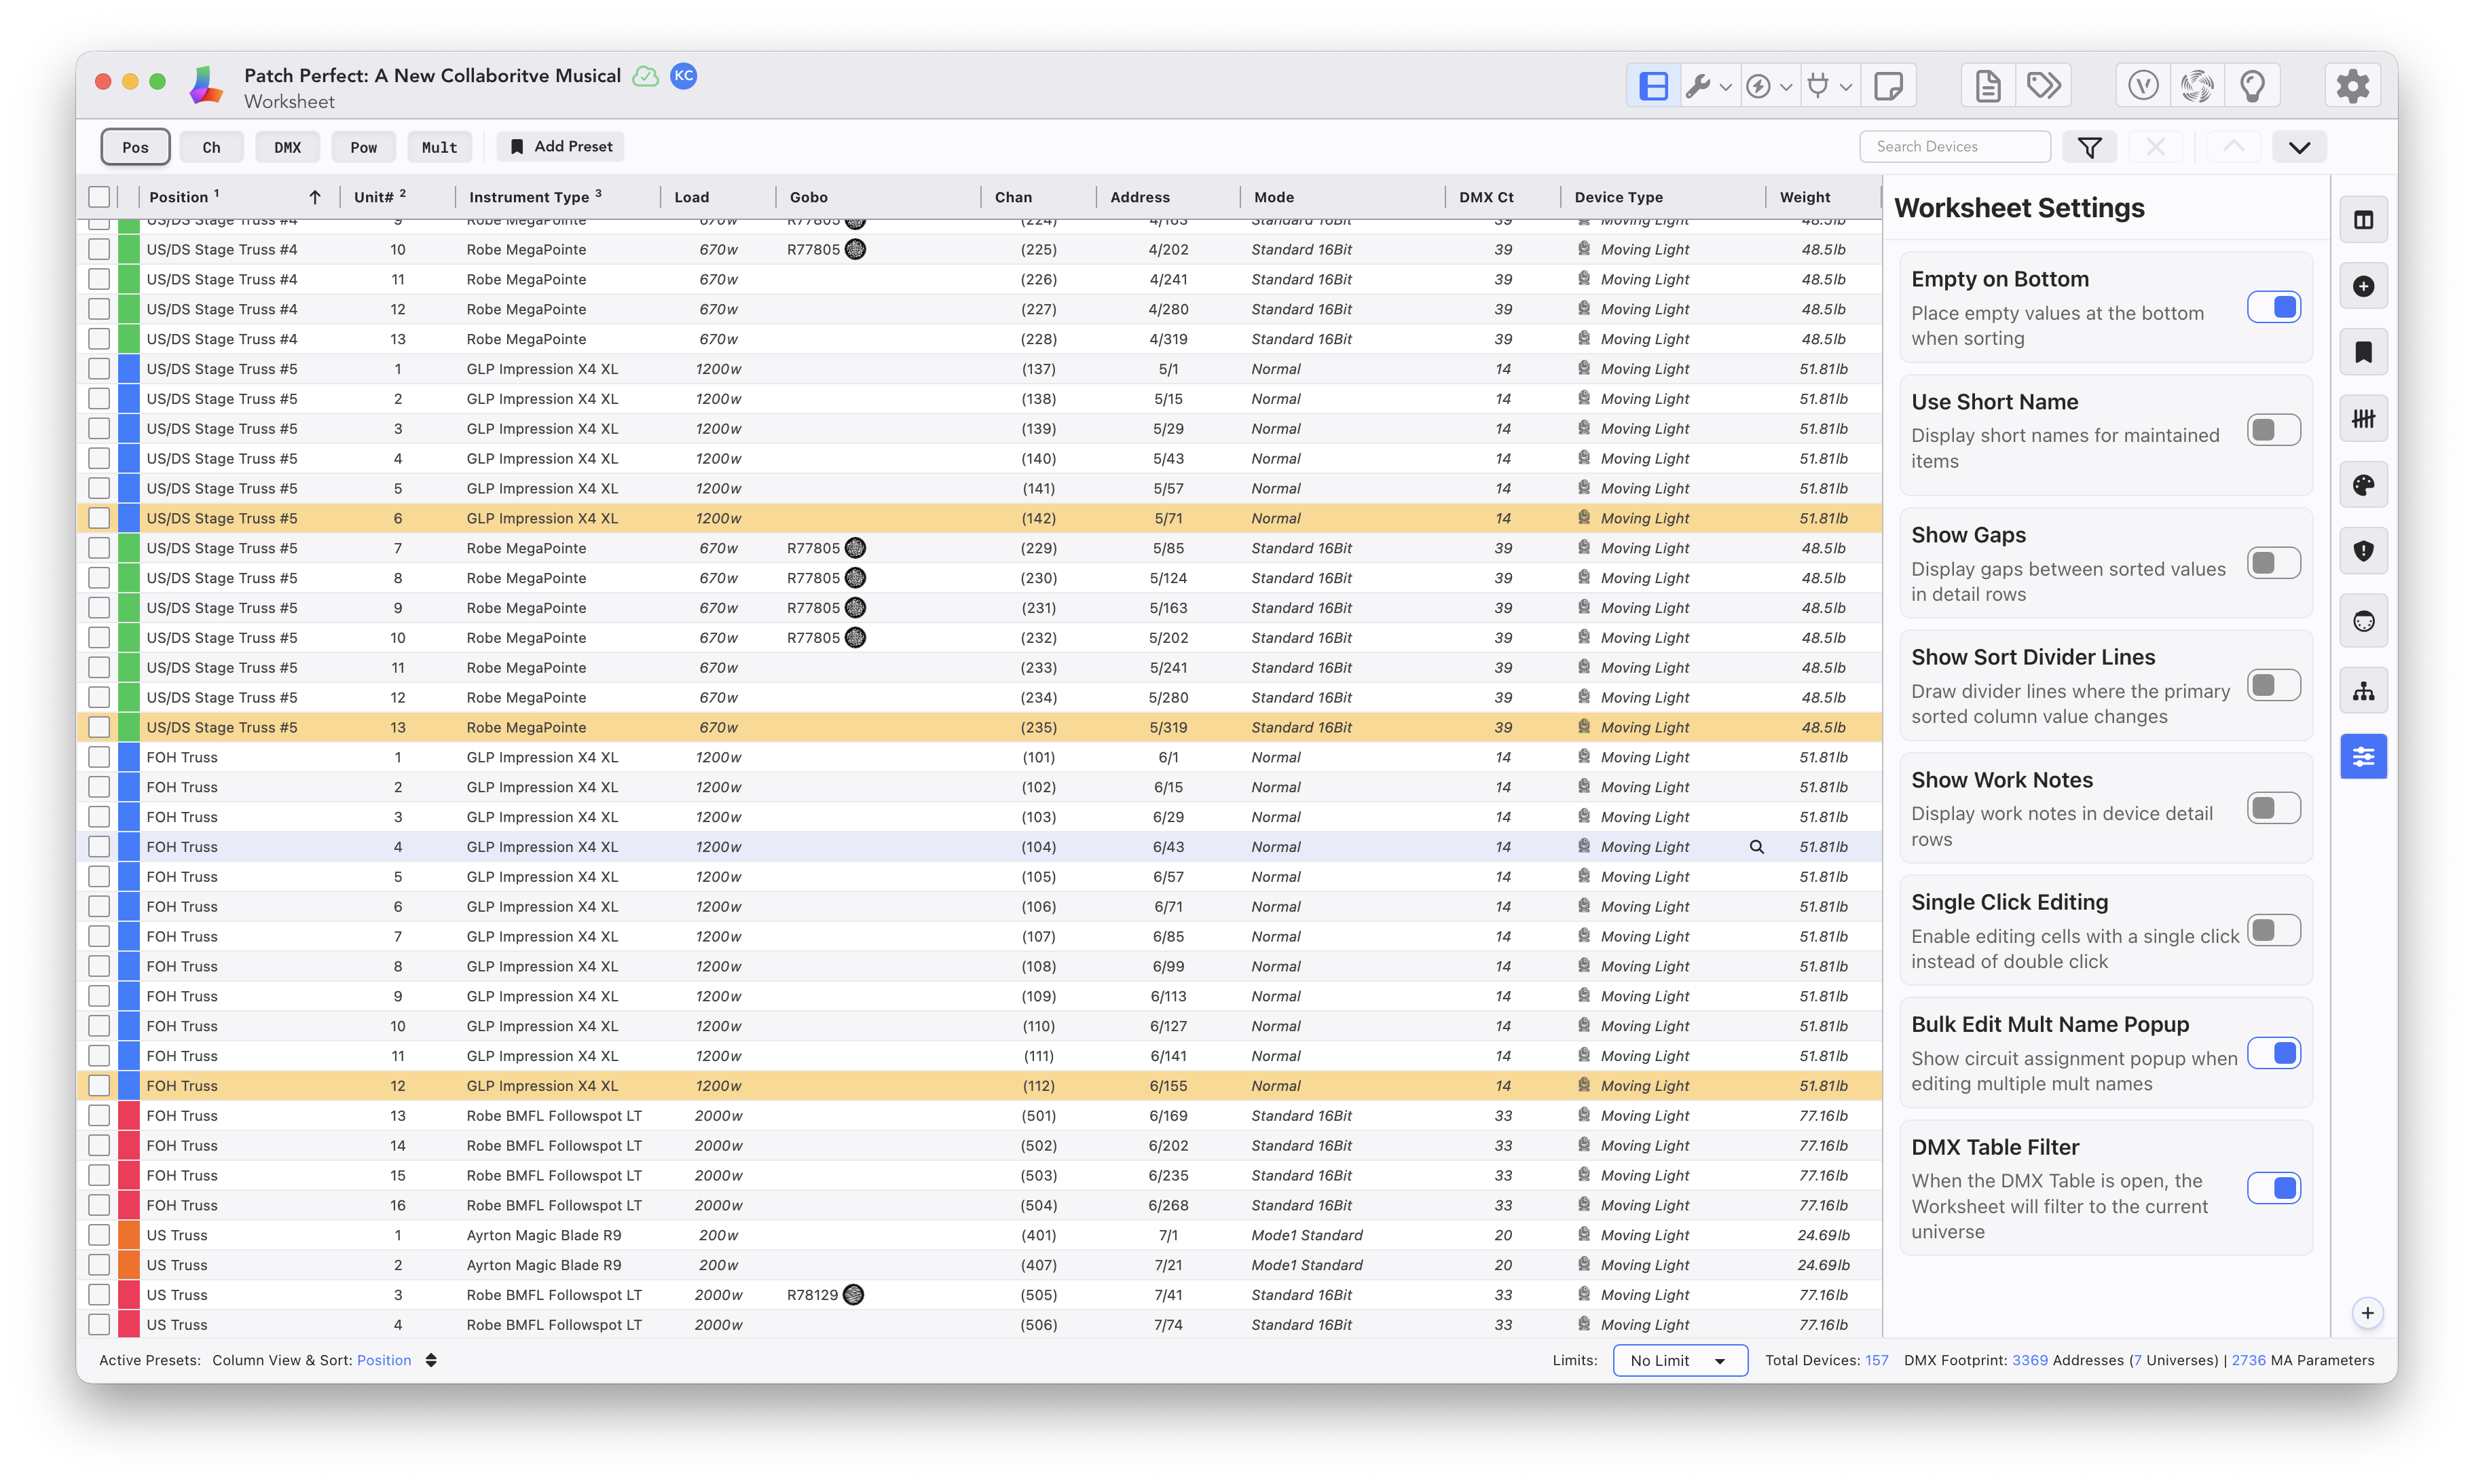Open the Position preset sort stepper
This screenshot has width=2474, height=1484.
[431, 1361]
